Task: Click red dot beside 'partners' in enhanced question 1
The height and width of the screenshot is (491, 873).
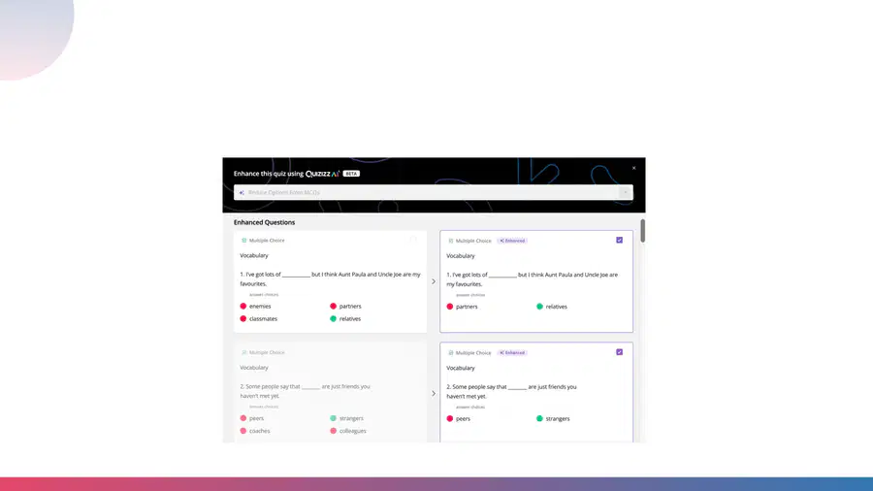Action: click(450, 307)
